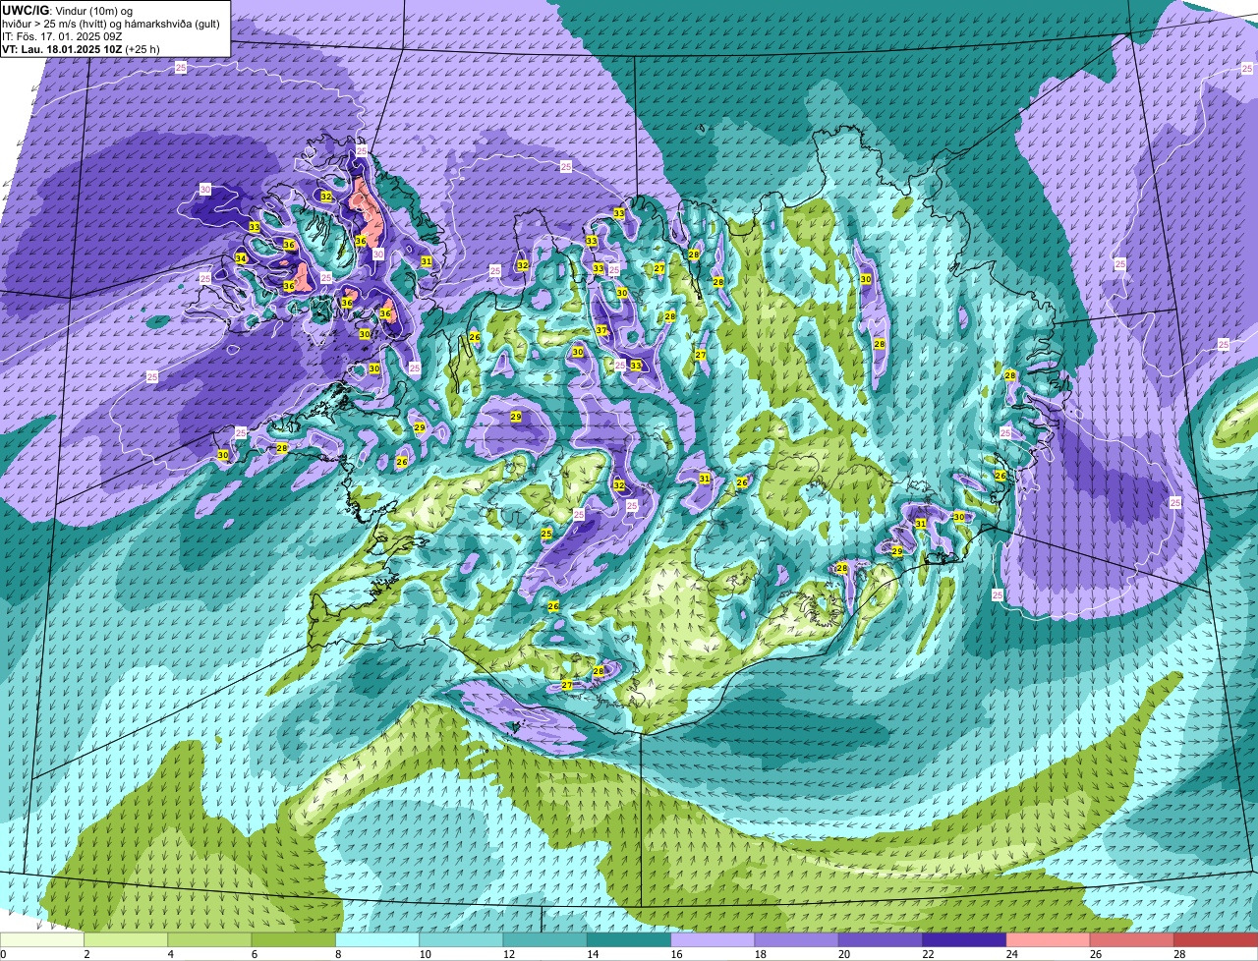Screen dimensions: 1258x961
Task: Select the 8–10 m/s light cyan legend swatch
Action: pyautogui.click(x=377, y=940)
